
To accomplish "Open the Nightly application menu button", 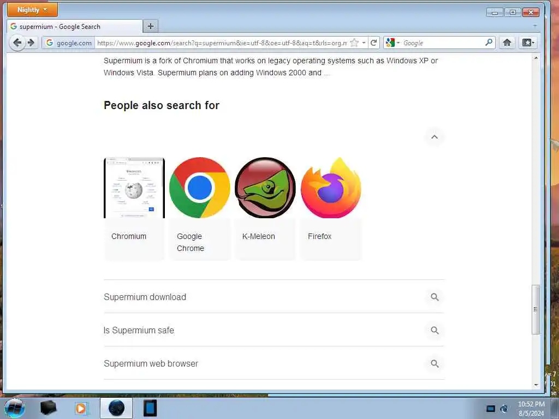I will 32,10.
